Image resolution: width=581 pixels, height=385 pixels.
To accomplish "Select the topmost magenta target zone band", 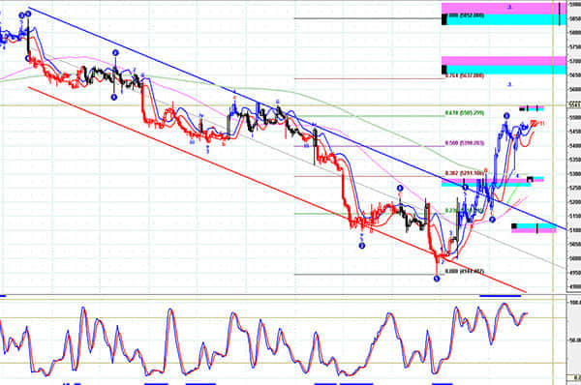I will 504,9.
